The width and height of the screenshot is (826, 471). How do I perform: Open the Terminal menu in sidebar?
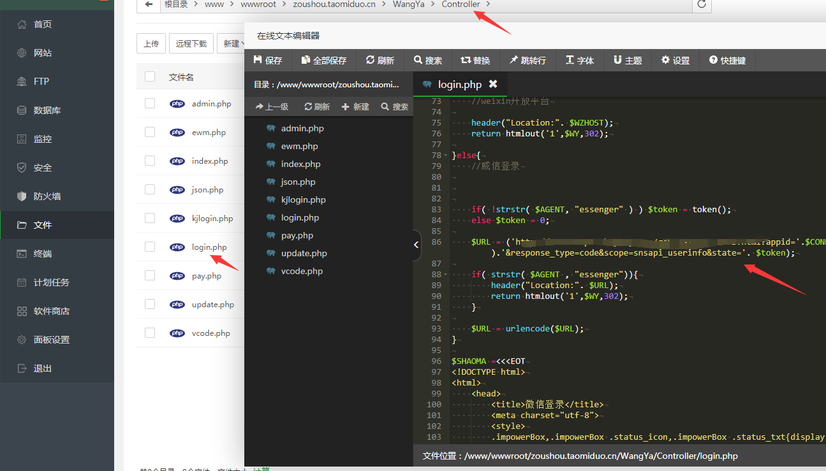pyautogui.click(x=43, y=254)
